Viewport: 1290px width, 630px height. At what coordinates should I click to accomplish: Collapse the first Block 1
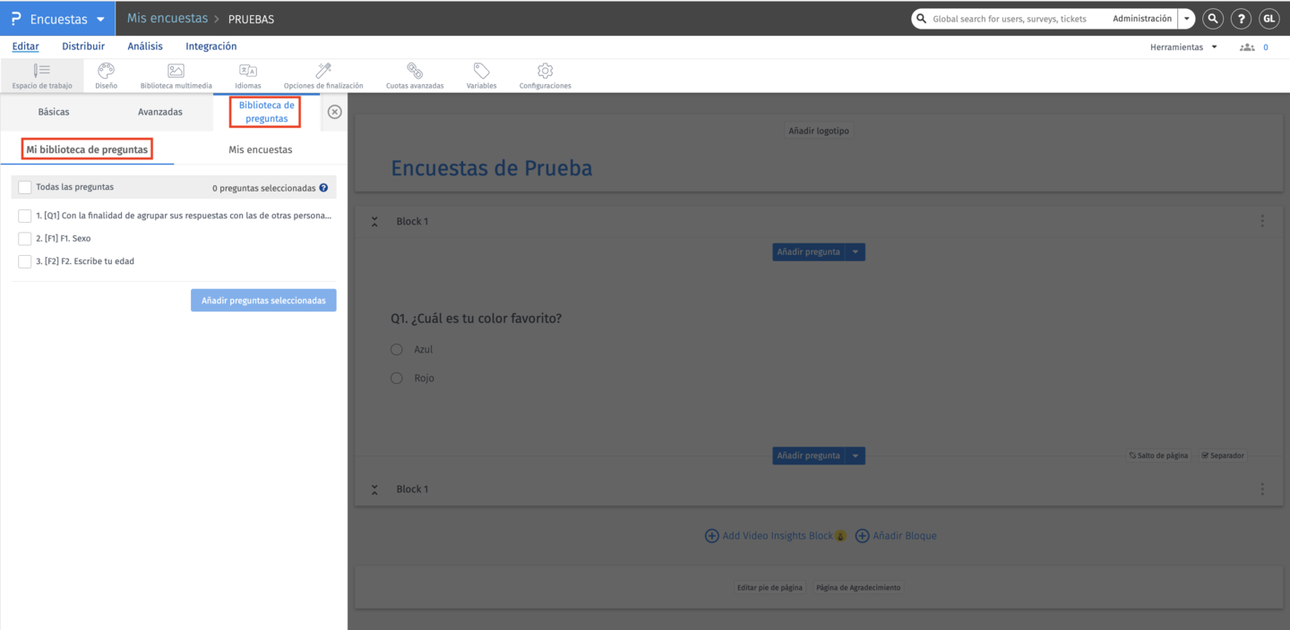point(374,221)
